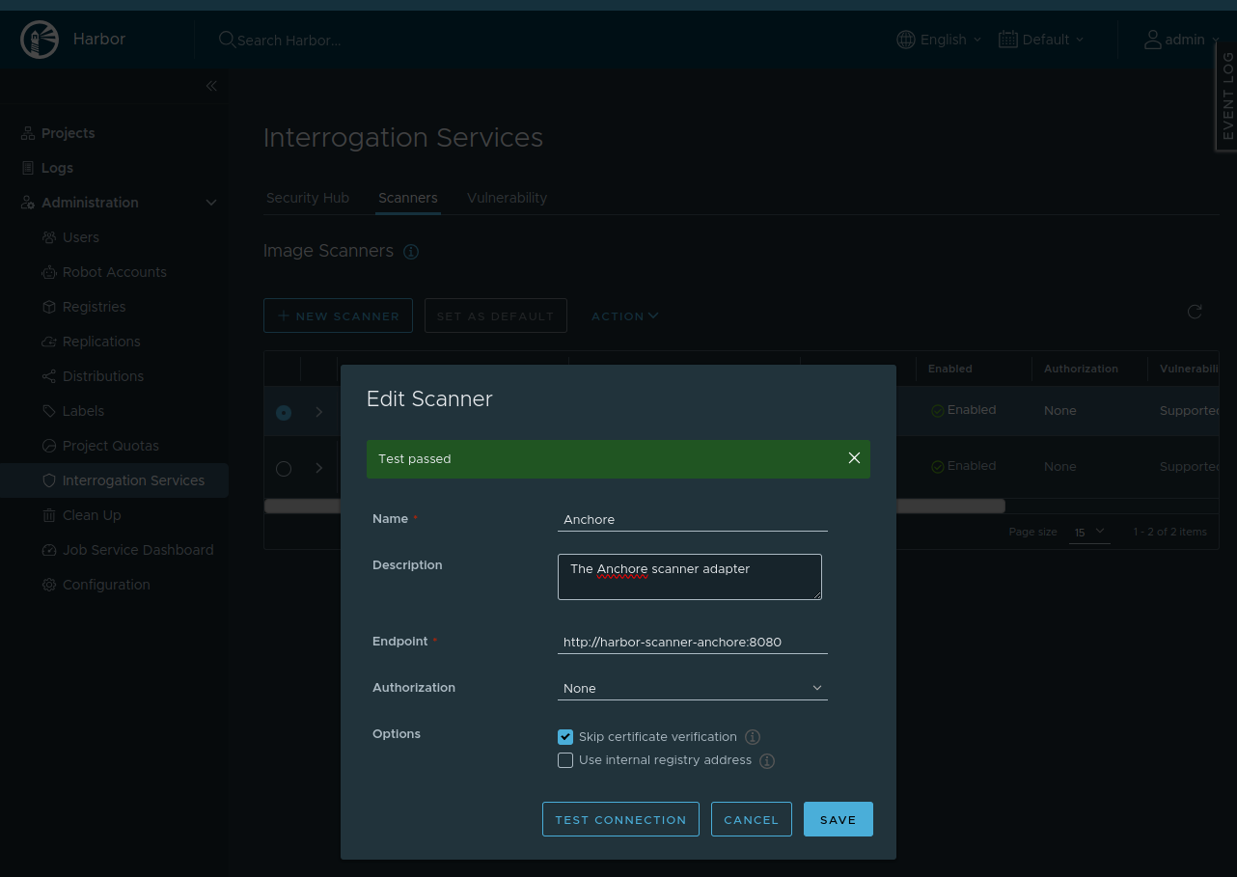Click the Test Connection button
The image size is (1237, 877).
(x=620, y=819)
